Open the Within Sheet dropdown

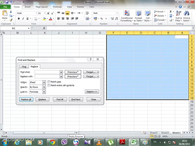[44, 82]
